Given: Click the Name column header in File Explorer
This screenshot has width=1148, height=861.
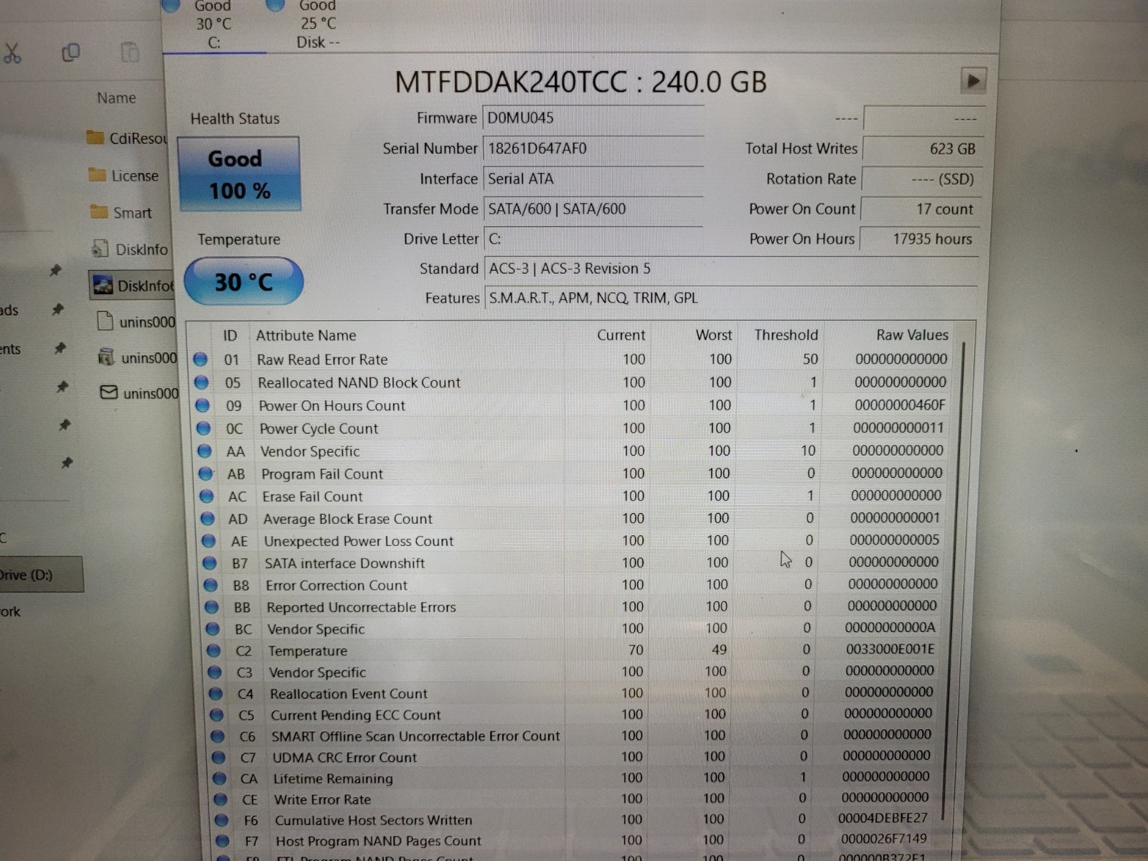Looking at the screenshot, I should coord(116,98).
